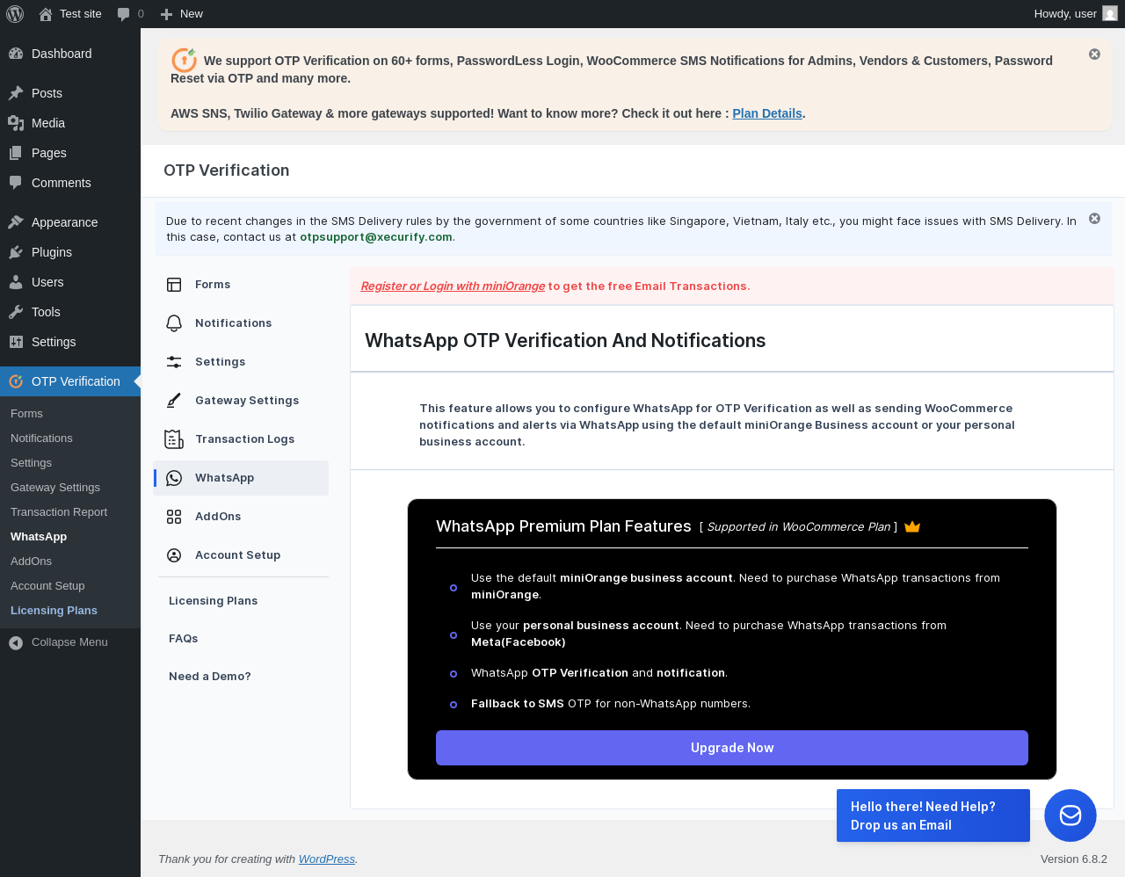The image size is (1125, 877).
Task: Dismiss the SMS Delivery notice
Action: click(1094, 219)
